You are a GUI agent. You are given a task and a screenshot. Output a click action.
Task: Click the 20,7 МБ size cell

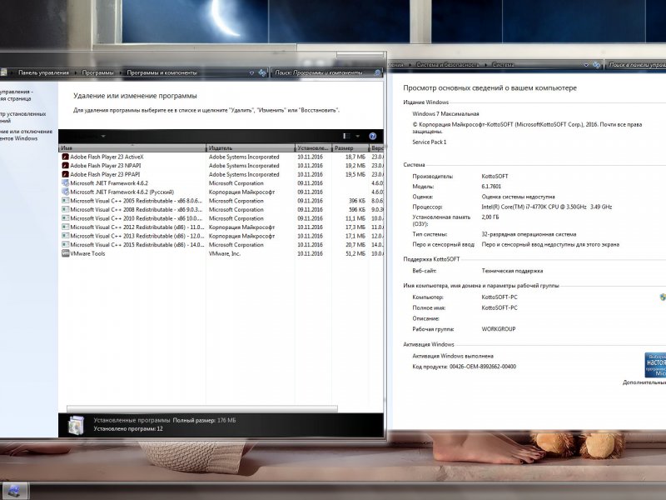pyautogui.click(x=355, y=245)
